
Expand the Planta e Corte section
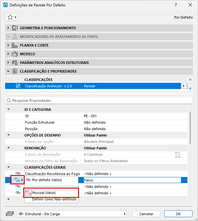8,45
